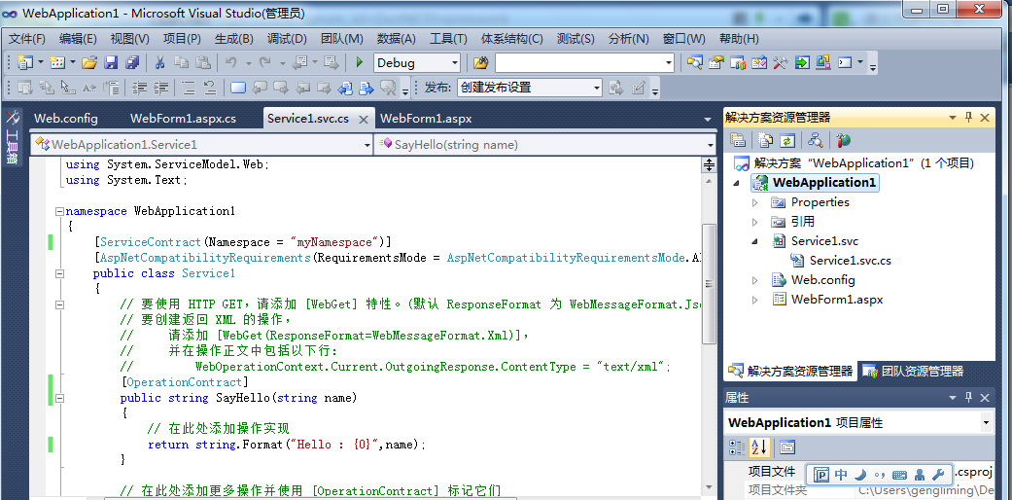Viewport: 1012px width, 500px height.
Task: Toggle auto-hide pin on the Properties panel
Action: [x=969, y=398]
